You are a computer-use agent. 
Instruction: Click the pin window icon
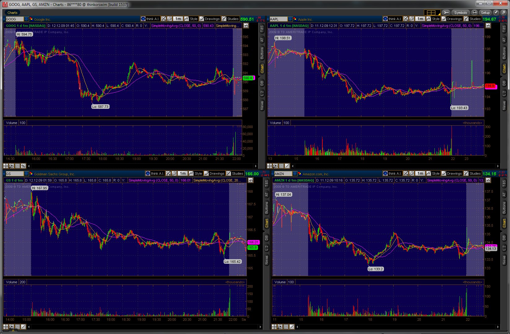pos(496,13)
